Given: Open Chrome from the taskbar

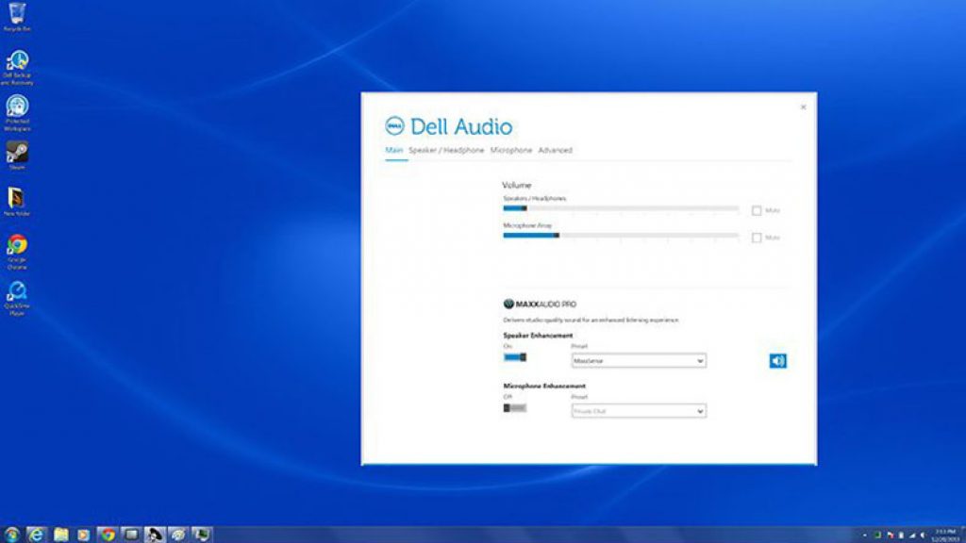Looking at the screenshot, I should point(108,535).
